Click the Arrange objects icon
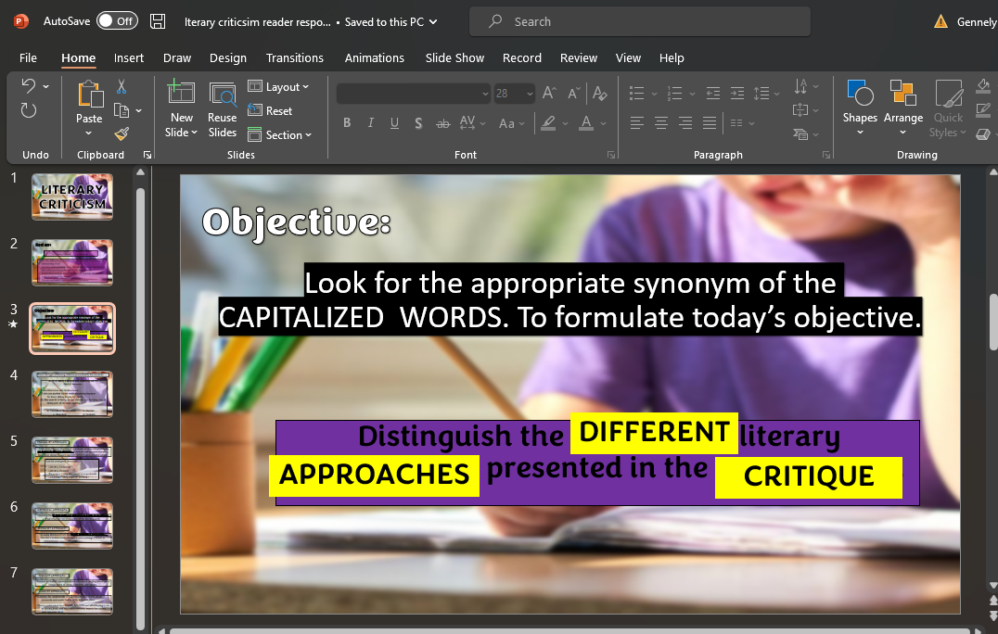998x634 pixels. click(x=902, y=95)
